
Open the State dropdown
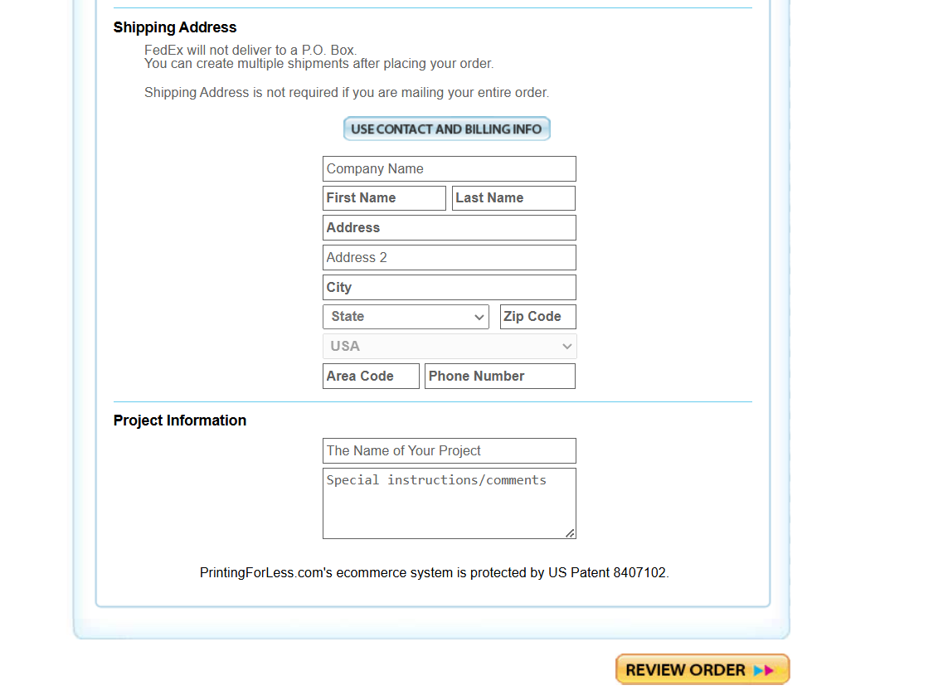pyautogui.click(x=406, y=317)
